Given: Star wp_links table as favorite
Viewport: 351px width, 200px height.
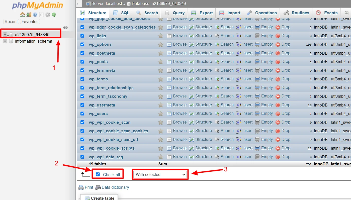Looking at the screenshot, I should tap(161, 36).
